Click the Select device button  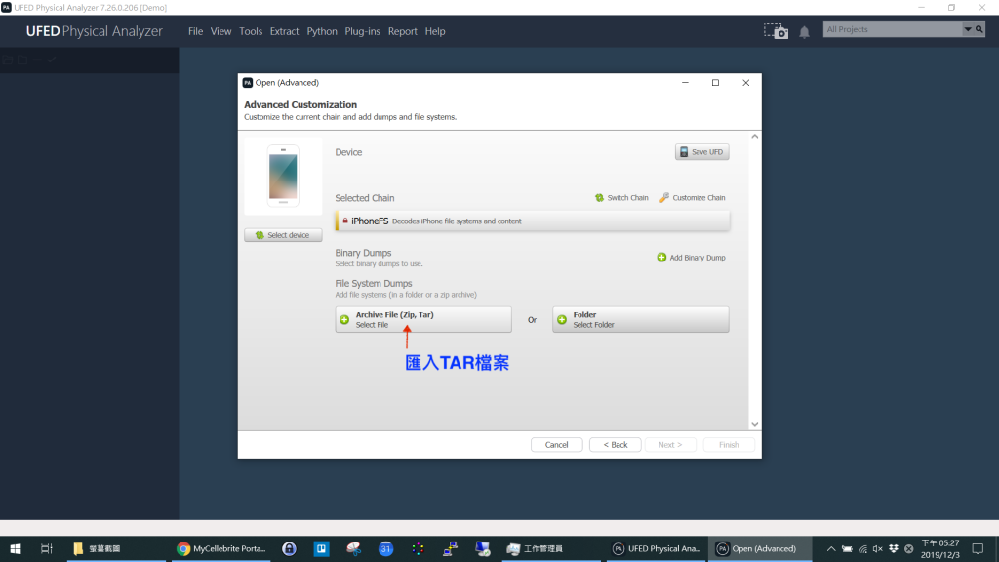click(283, 235)
